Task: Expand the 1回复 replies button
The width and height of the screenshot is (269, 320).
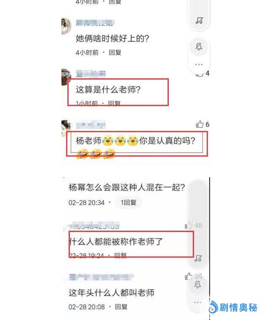Action: (128, 203)
